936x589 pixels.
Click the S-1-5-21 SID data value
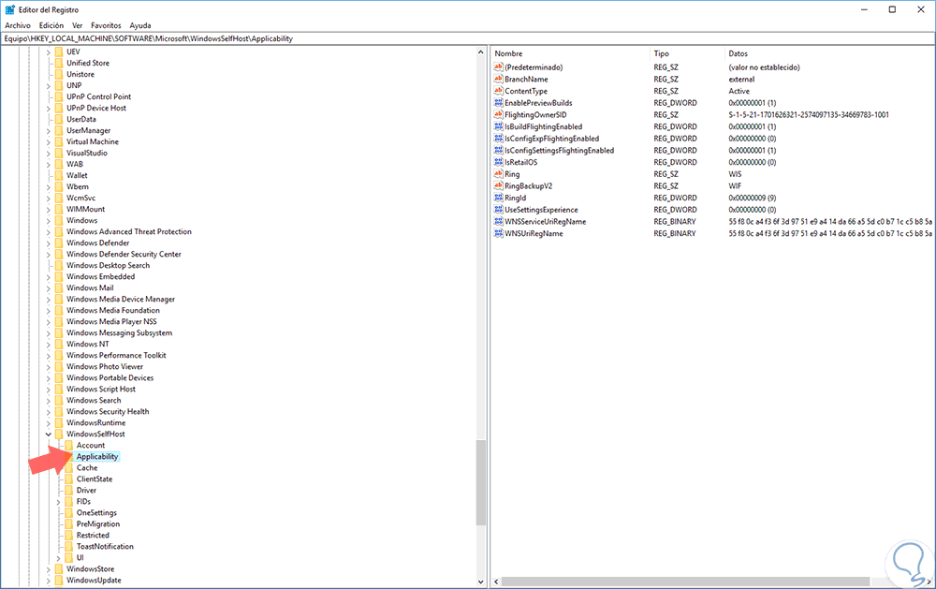click(x=809, y=114)
